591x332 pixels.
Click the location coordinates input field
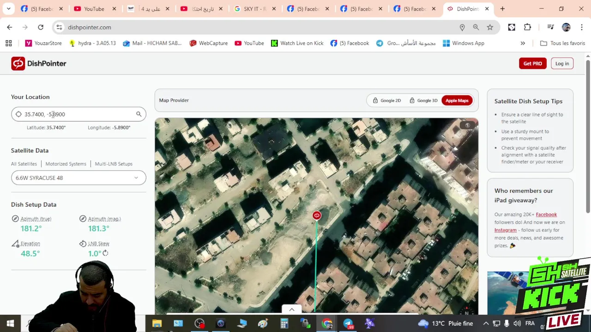pos(78,114)
